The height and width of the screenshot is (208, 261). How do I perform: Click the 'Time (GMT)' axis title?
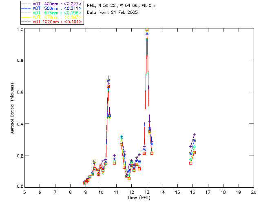[x=139, y=198]
